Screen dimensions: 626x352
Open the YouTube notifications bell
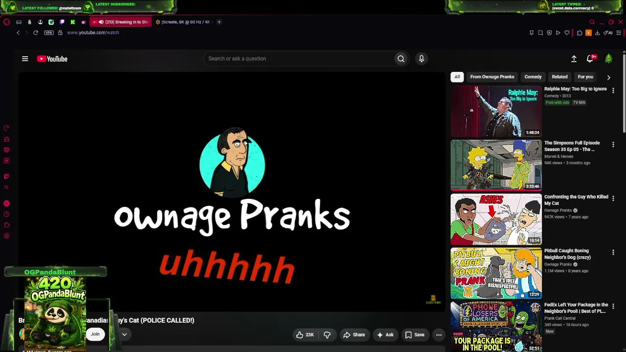(590, 59)
